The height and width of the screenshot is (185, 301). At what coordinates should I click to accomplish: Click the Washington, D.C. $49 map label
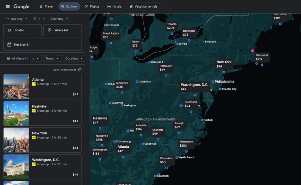(x=195, y=86)
